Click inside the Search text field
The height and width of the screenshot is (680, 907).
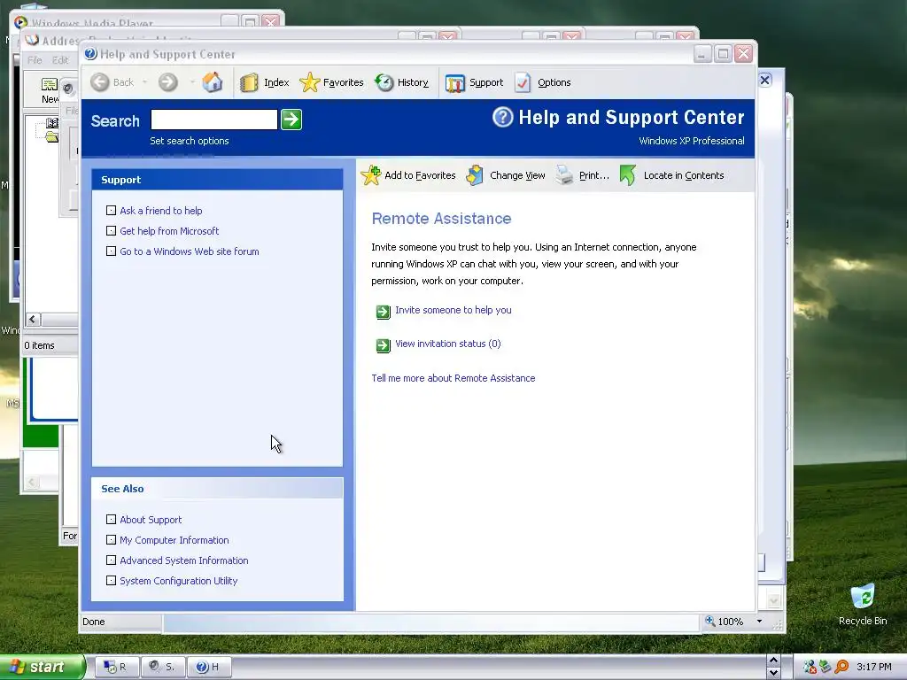click(214, 120)
